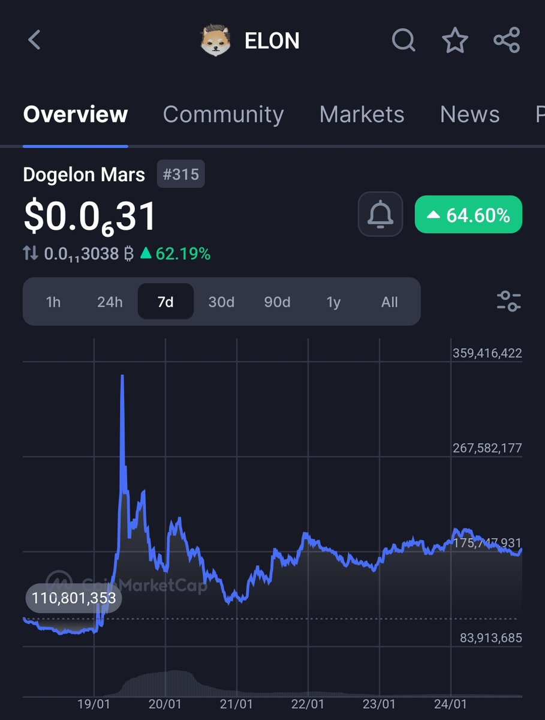
Task: Tap the 83,913,685 axis label
Action: click(x=491, y=638)
